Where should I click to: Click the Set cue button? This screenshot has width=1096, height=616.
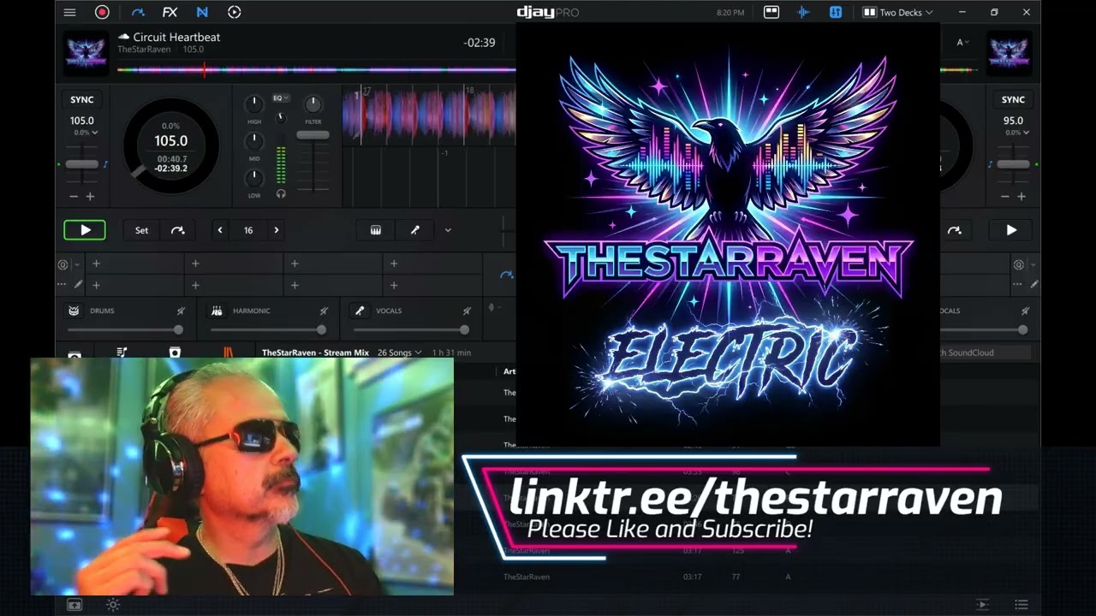coord(141,230)
